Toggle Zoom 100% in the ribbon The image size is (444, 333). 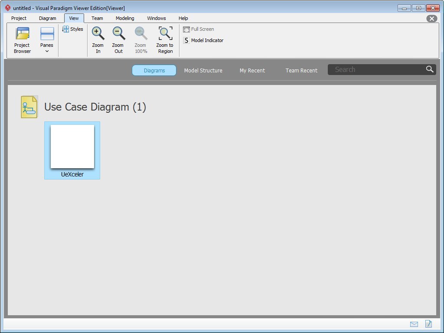coord(140,39)
